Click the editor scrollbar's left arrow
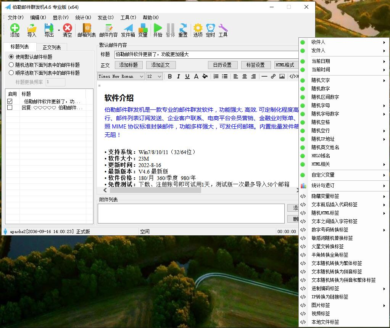This screenshot has width=390, height=328. pos(105,190)
